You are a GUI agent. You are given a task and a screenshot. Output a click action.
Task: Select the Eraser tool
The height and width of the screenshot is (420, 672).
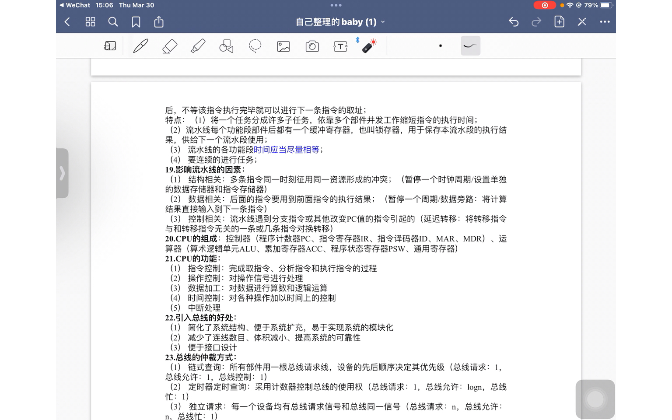[x=169, y=46]
